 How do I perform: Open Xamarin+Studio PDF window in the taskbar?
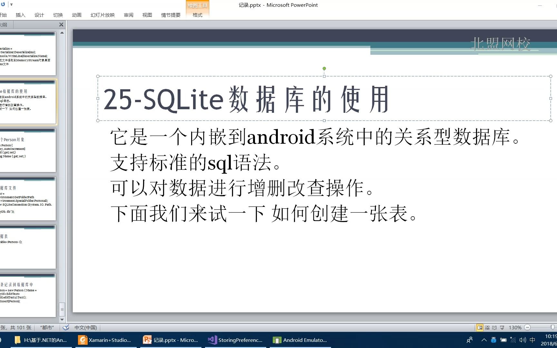coord(106,340)
